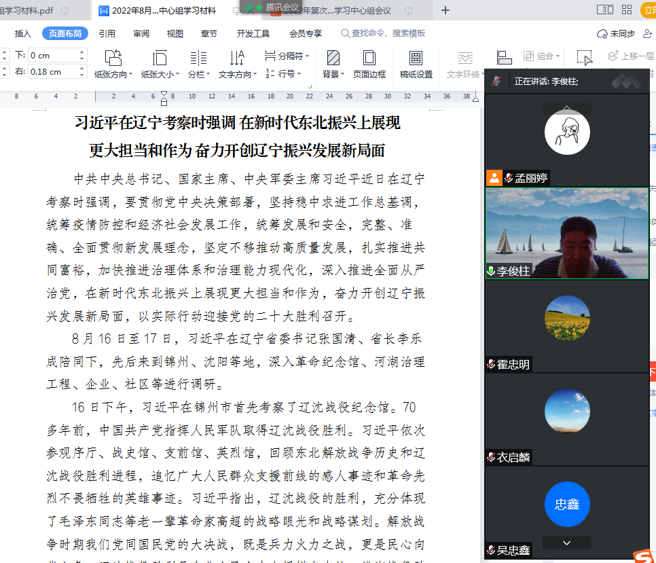Screen dimensions: 656x563
Task: Toggle the muted microphone in meeting header
Action: point(496,81)
